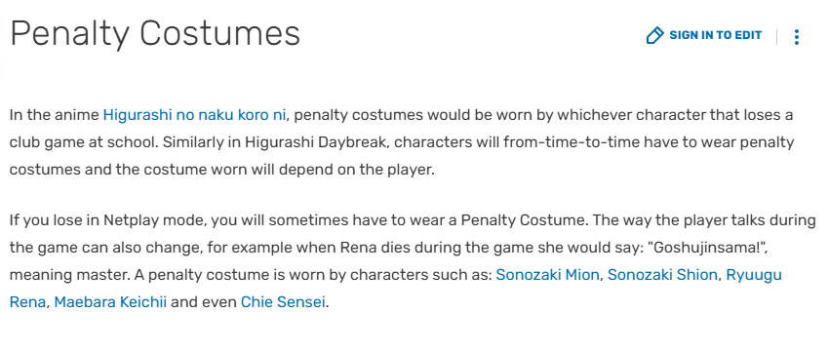Open the Maebara Keichii character link
The width and height of the screenshot is (829, 352).
pos(110,303)
